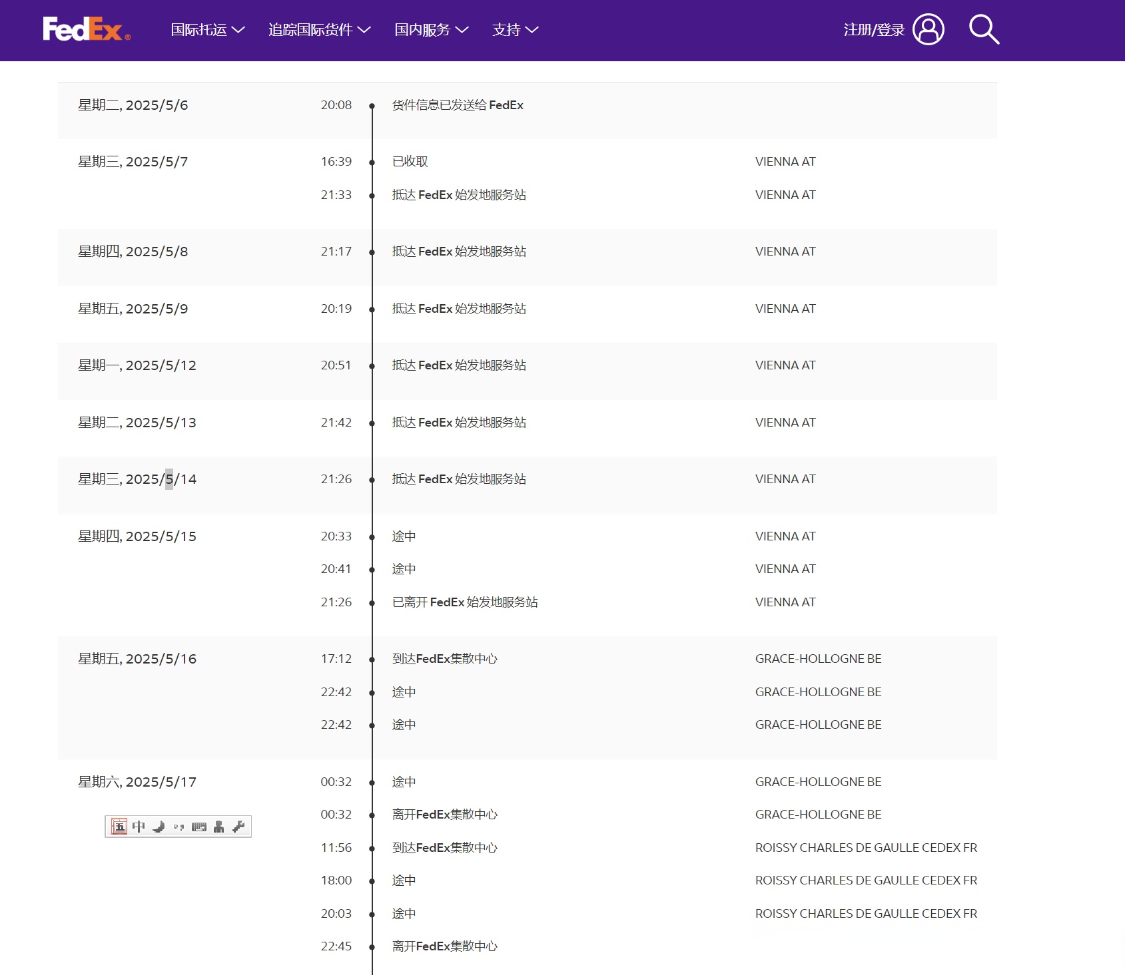The image size is (1125, 975).
Task: Click the 11:56 time entry
Action: [336, 848]
